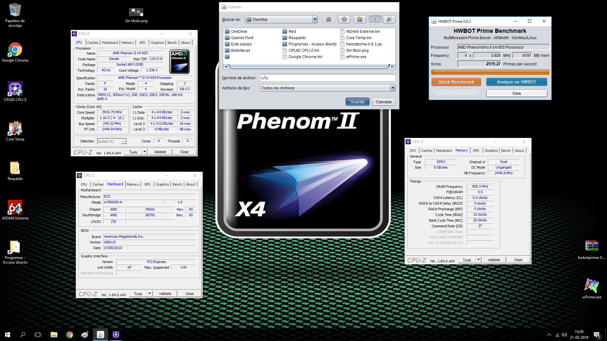Viewport: 607px width, 341px height.
Task: Click the file list horizontal scrollbar
Action: tap(309, 66)
